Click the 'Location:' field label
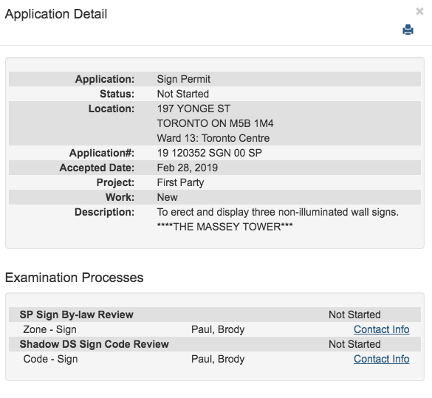Screen dimensions: 432x398 coord(112,109)
